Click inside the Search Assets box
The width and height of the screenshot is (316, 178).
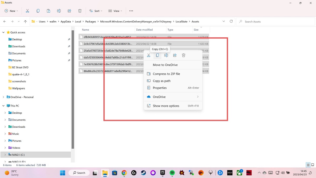click(x=263, y=21)
